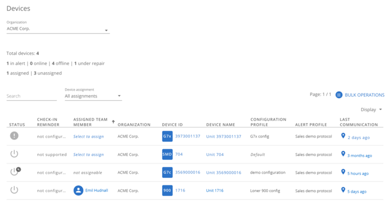The height and width of the screenshot is (207, 391).
Task: Click the Default configuration profile cell
Action: pyautogui.click(x=258, y=154)
